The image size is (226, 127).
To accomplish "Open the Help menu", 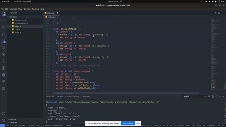I will [x=42, y=9].
